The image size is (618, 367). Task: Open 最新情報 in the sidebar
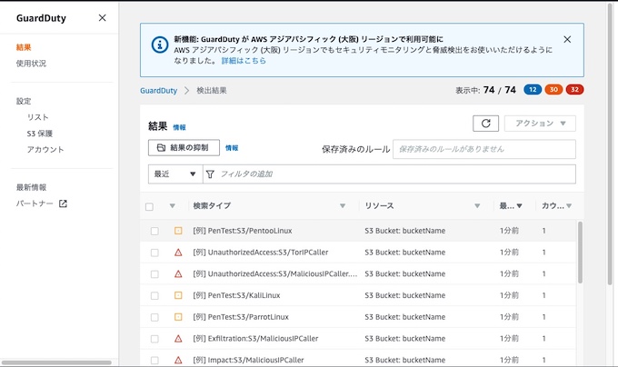31,187
